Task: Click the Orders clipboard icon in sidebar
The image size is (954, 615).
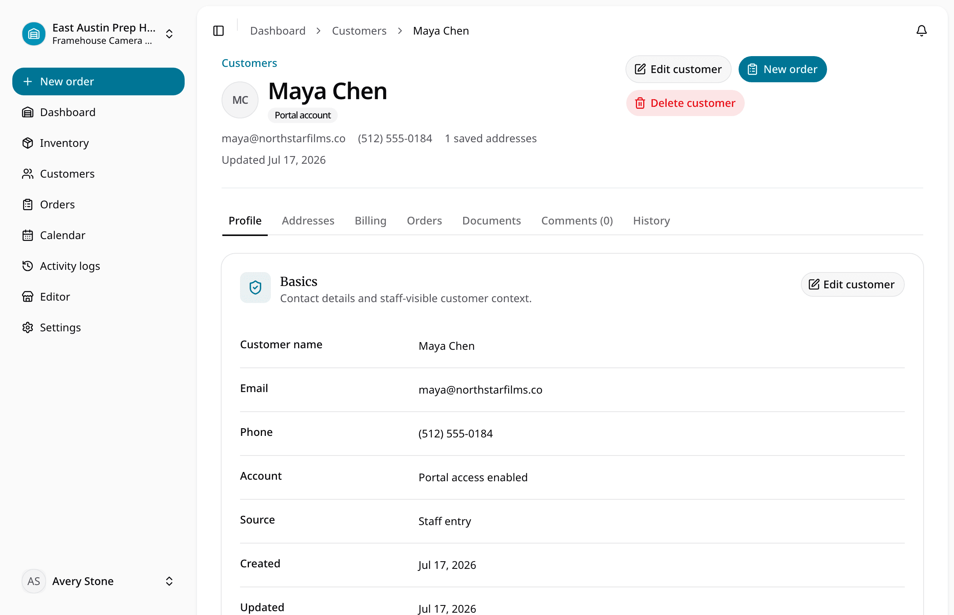Action: (x=28, y=204)
